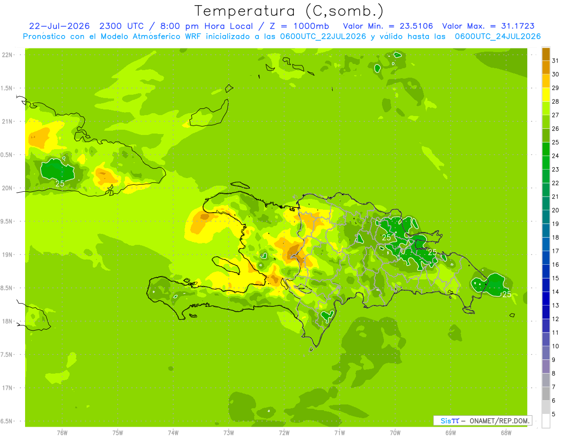Click the yellow swatch between 28 and 29
Viewport: 568px width, 439px height.
[x=546, y=95]
